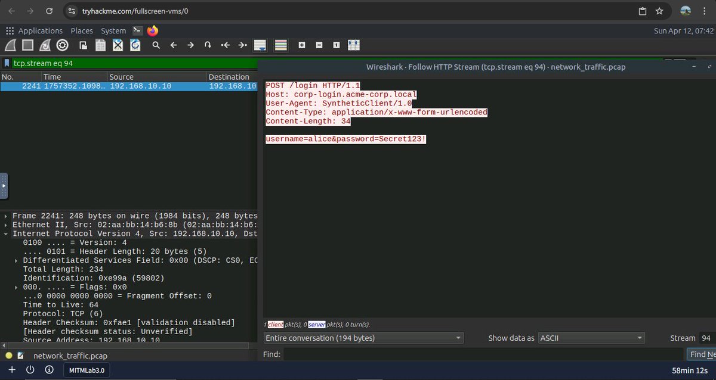Click Go to specified packet icon
This screenshot has height=380, width=716.
208,45
